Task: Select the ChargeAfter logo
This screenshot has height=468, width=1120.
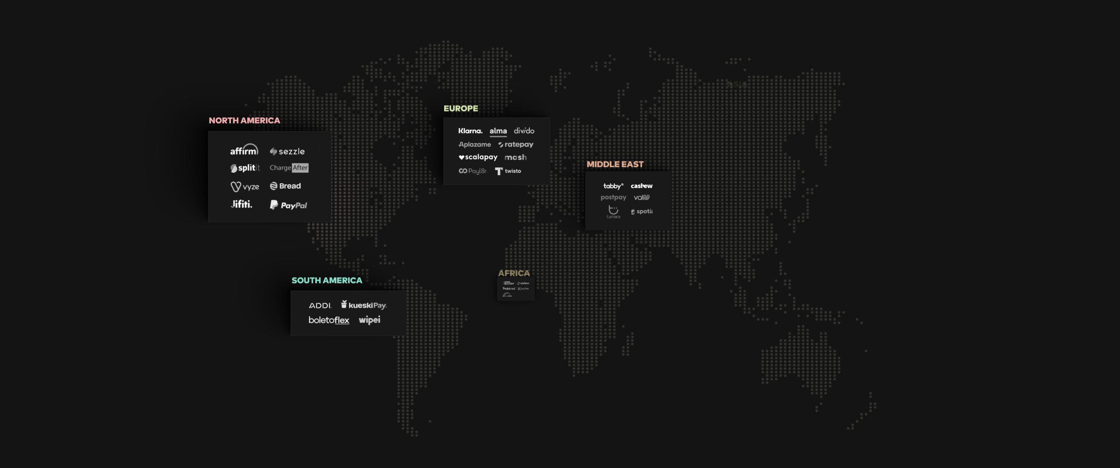Action: click(x=289, y=168)
